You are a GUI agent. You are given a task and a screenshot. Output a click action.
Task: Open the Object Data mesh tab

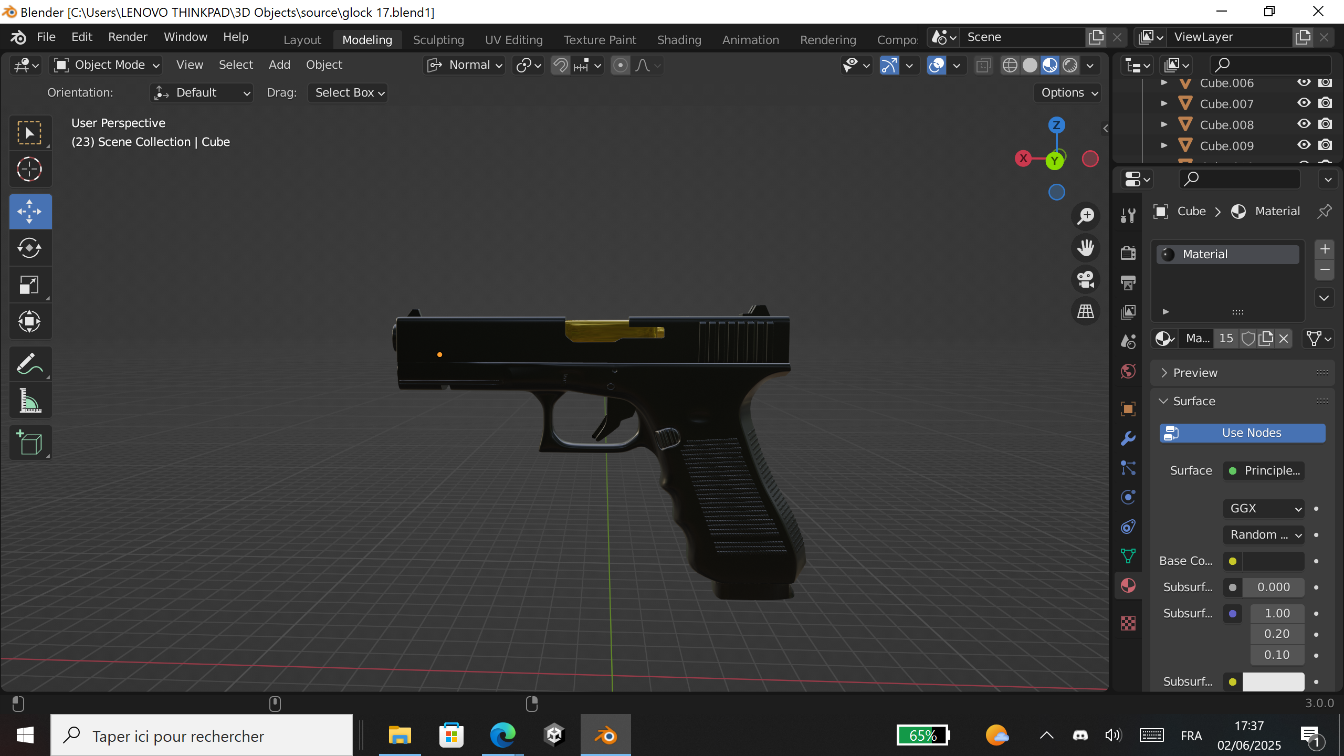(x=1128, y=555)
